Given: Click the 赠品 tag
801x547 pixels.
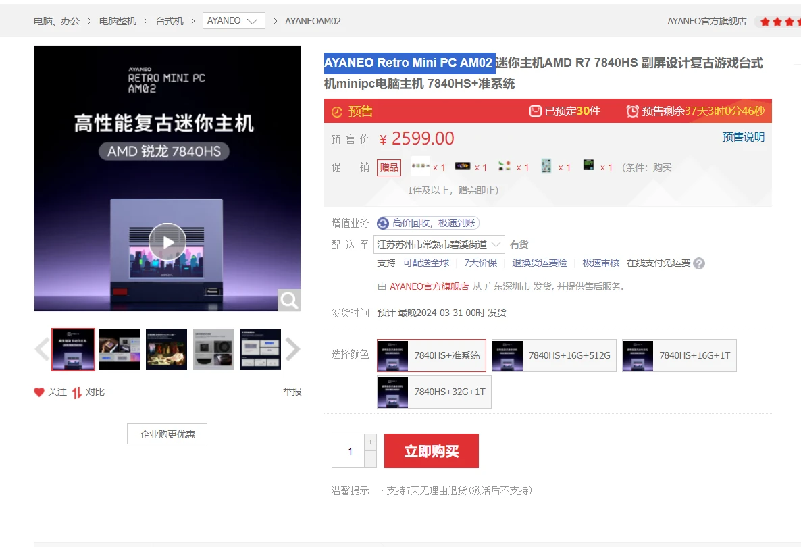Looking at the screenshot, I should [389, 167].
